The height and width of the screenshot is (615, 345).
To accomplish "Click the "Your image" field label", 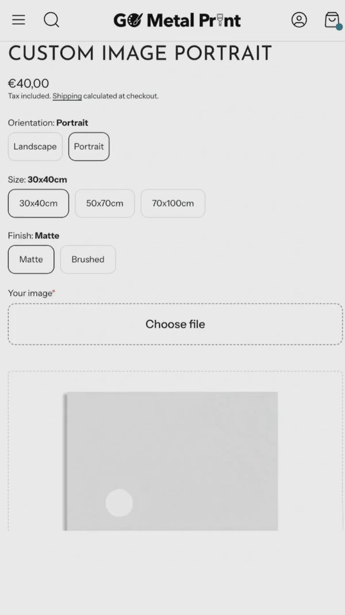I will coord(31,293).
